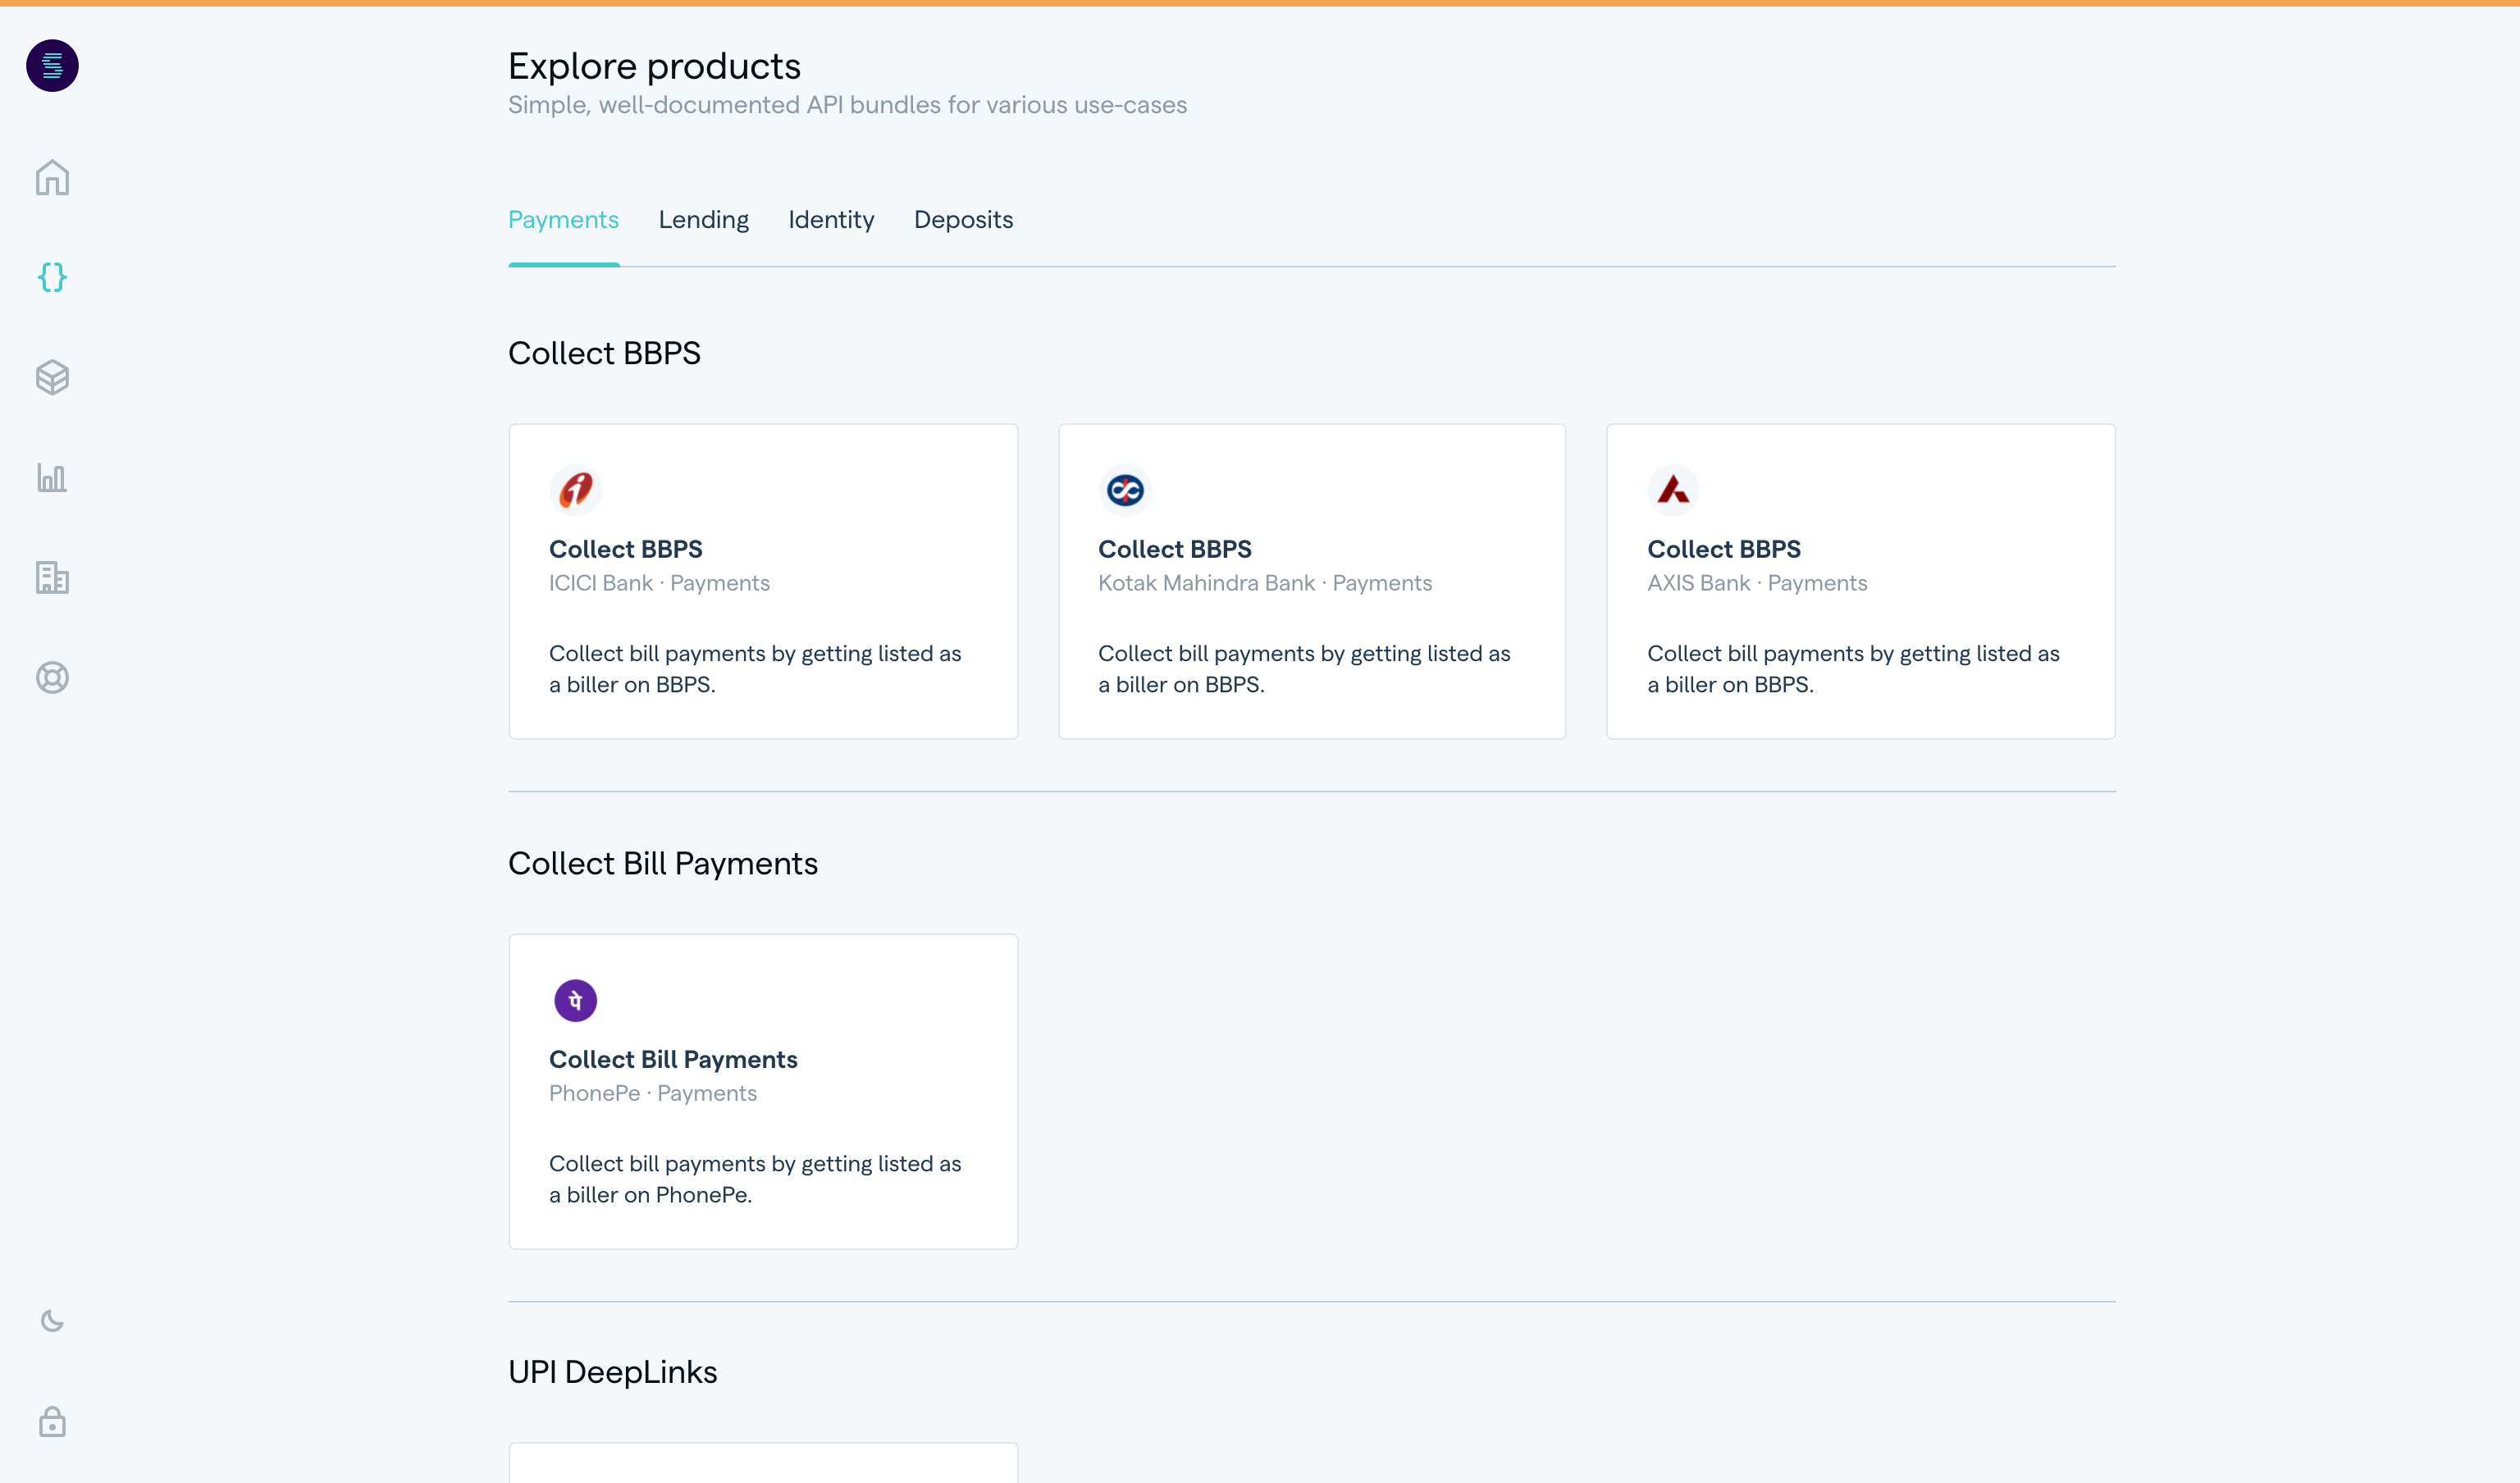Select the curly braces API icon
The image size is (2520, 1483).
click(x=52, y=277)
